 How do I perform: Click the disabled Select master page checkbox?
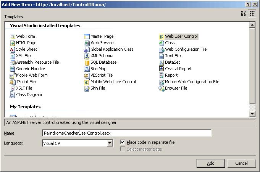pyautogui.click(x=123, y=149)
